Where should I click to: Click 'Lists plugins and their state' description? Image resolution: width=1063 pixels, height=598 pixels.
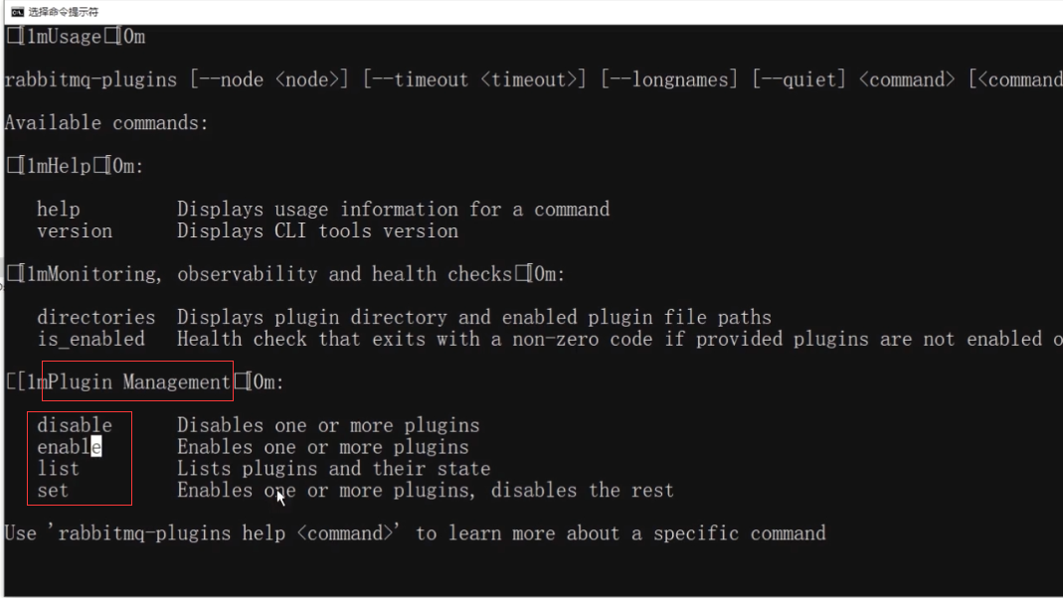[x=333, y=469]
